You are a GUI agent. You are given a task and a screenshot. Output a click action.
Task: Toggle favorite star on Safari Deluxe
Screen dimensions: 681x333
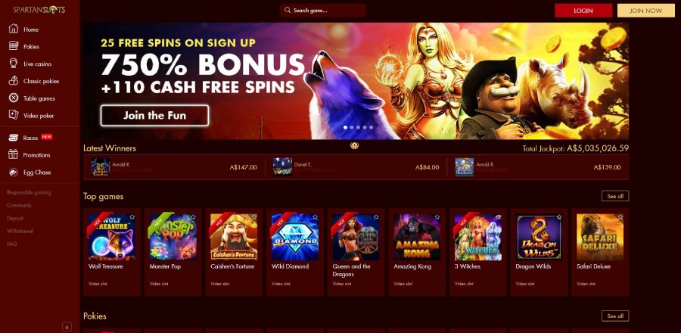620,216
